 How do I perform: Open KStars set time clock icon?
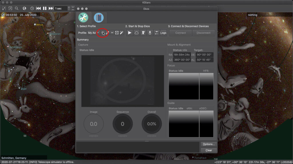point(32,8)
